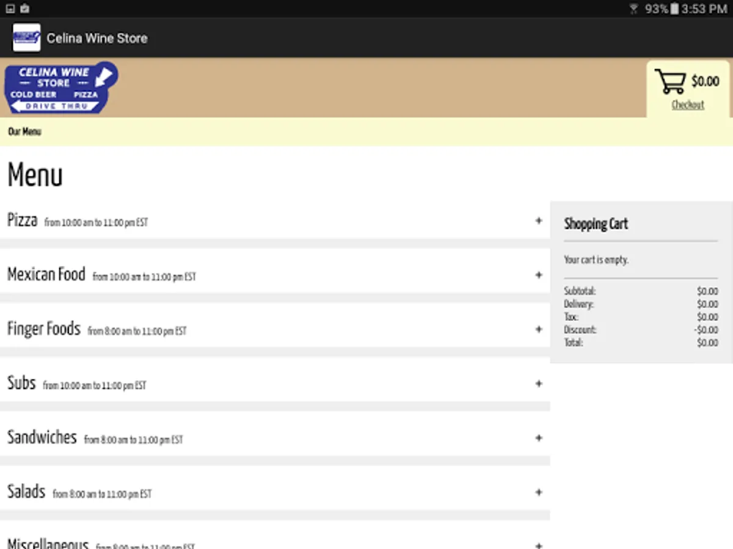
Task: Tap the Wi-Fi status icon
Action: pyautogui.click(x=634, y=9)
